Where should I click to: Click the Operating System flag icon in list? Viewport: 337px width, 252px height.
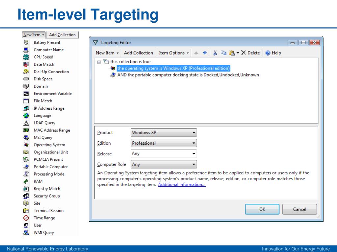(26, 145)
